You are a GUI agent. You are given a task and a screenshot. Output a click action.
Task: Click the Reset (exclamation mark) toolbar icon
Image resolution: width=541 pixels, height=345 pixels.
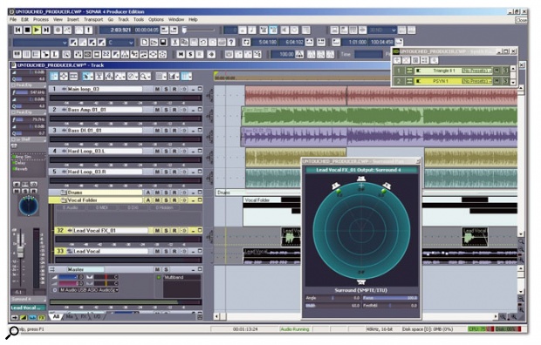click(89, 30)
